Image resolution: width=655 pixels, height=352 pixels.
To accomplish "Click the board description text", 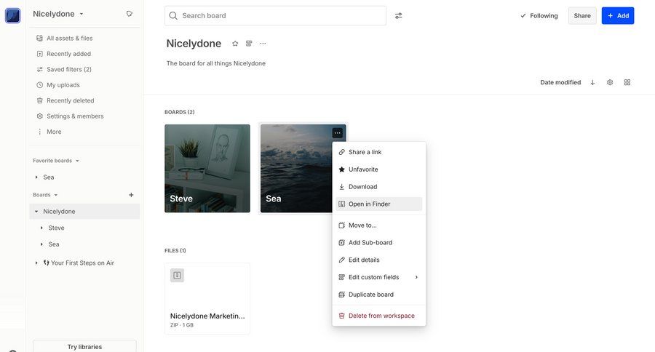I will pos(216,63).
